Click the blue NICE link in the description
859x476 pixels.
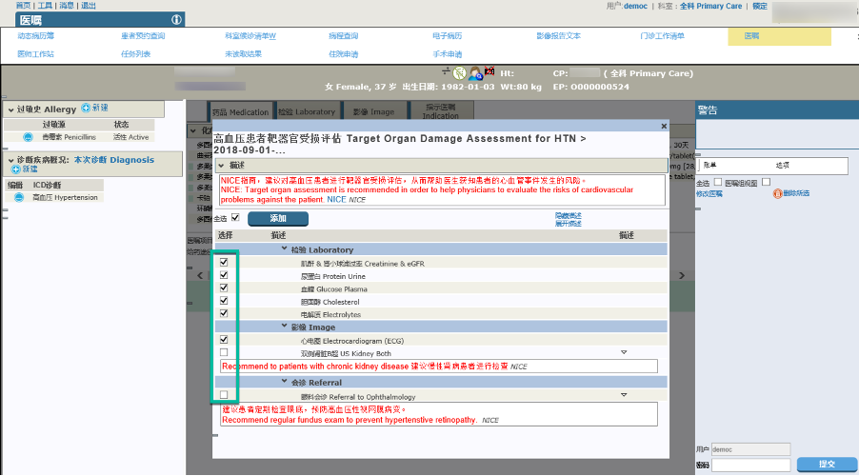[x=336, y=199]
